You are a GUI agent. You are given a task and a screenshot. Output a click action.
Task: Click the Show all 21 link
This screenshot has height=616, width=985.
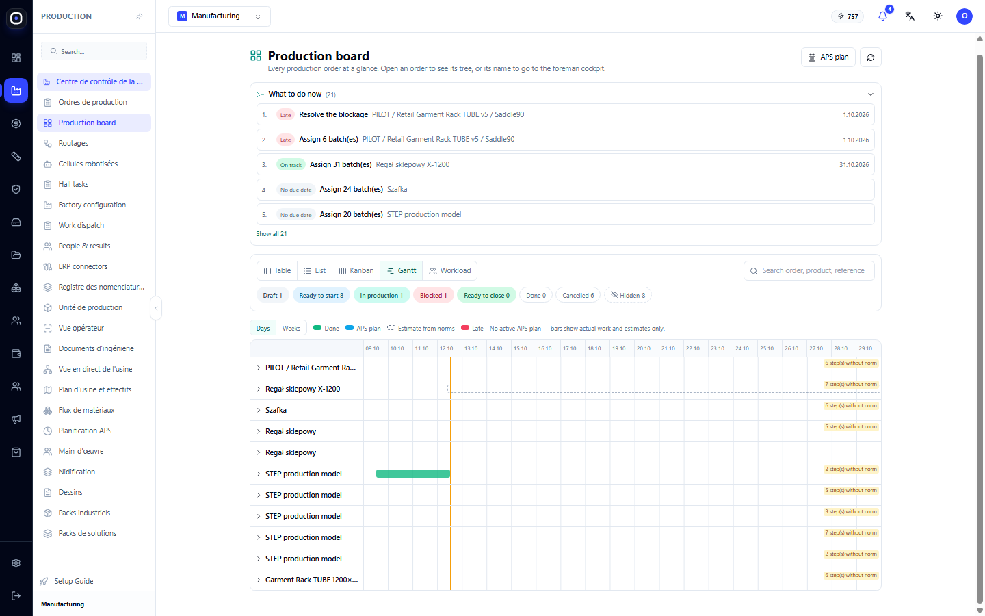(x=272, y=234)
